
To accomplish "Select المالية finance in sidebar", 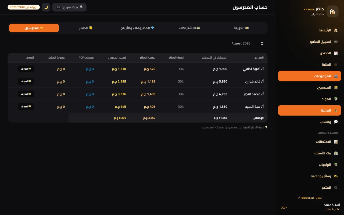I will click(310, 110).
